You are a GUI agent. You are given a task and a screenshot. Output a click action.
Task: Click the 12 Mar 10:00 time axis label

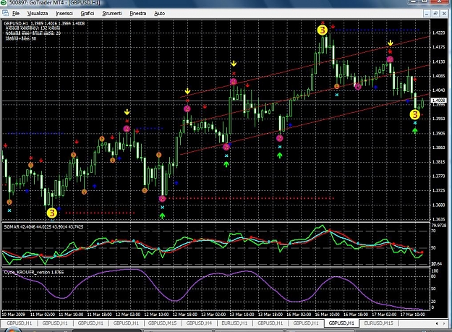[x=156, y=314]
